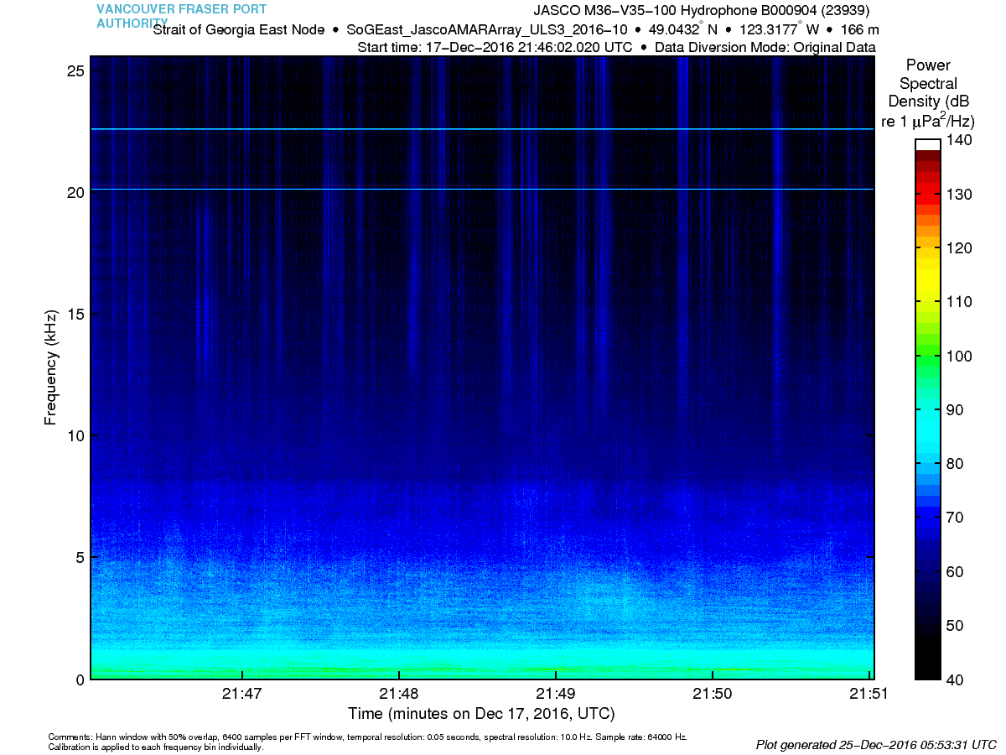Image resolution: width=1006 pixels, height=755 pixels.
Task: Click the Strait of Georgia East Node label
Action: pos(239,30)
